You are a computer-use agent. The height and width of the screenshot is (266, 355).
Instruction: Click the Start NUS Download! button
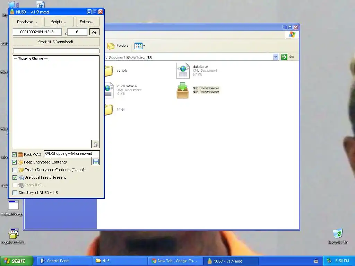tap(56, 42)
